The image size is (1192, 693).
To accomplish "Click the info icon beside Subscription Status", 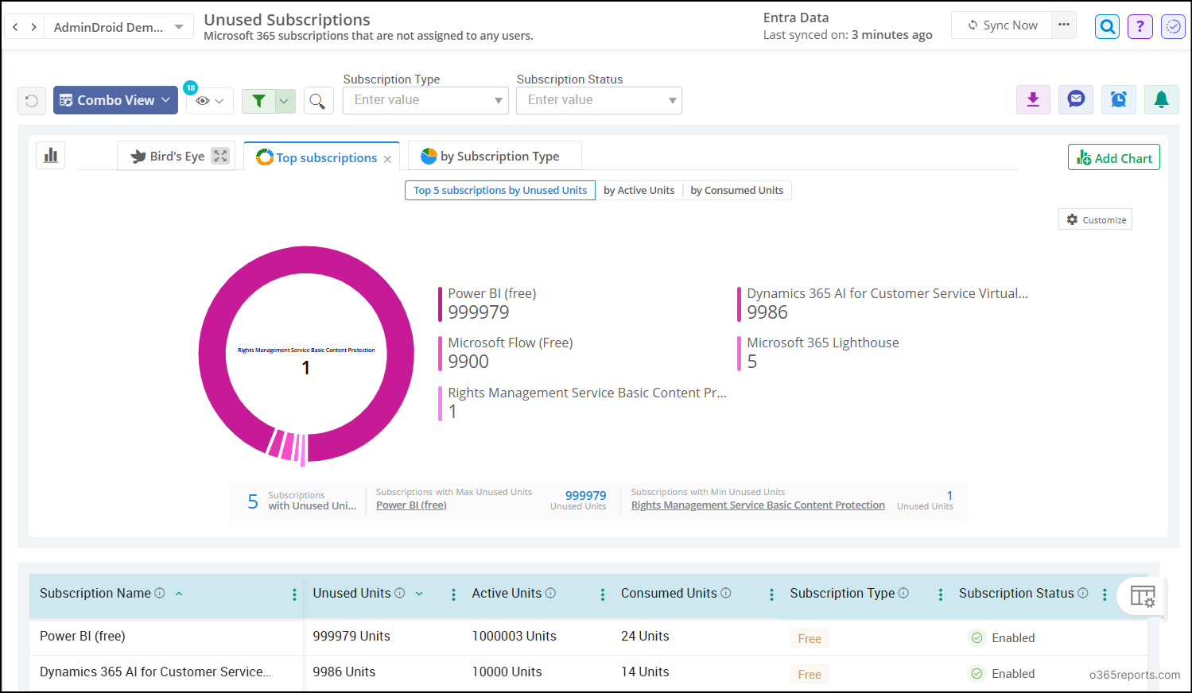I will click(1083, 593).
